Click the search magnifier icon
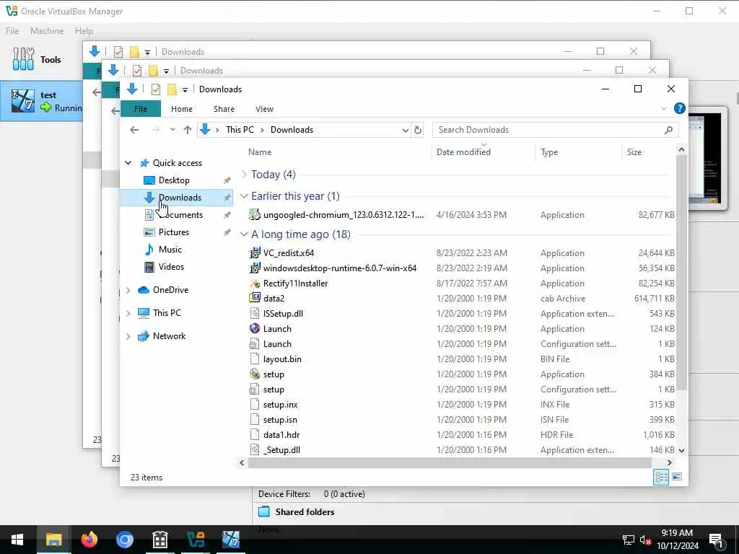This screenshot has width=739, height=554. pyautogui.click(x=668, y=130)
